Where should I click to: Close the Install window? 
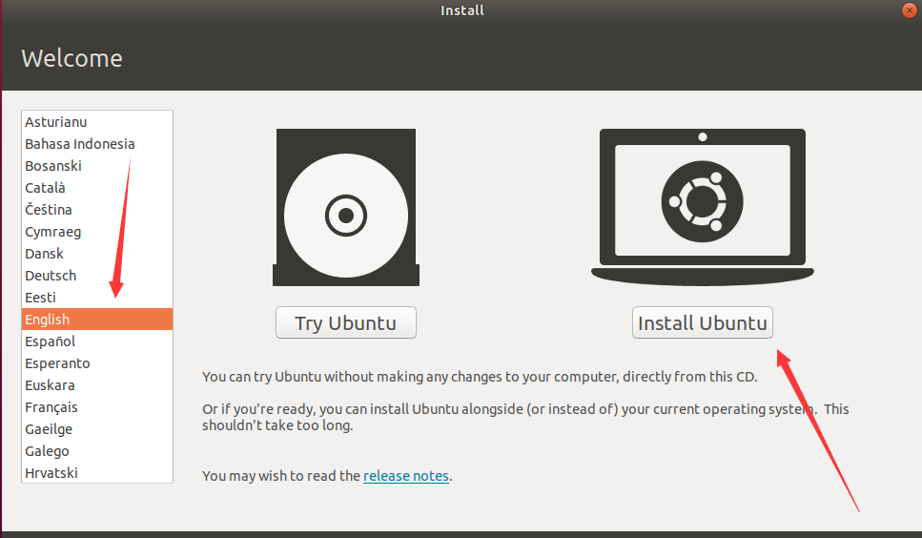pyautogui.click(x=909, y=10)
